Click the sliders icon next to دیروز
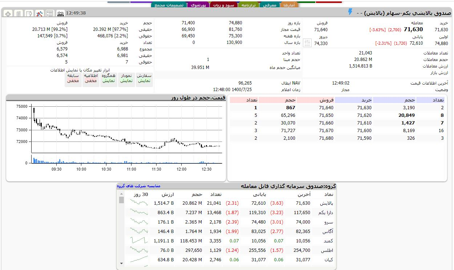The image size is (454, 270). (x=307, y=43)
